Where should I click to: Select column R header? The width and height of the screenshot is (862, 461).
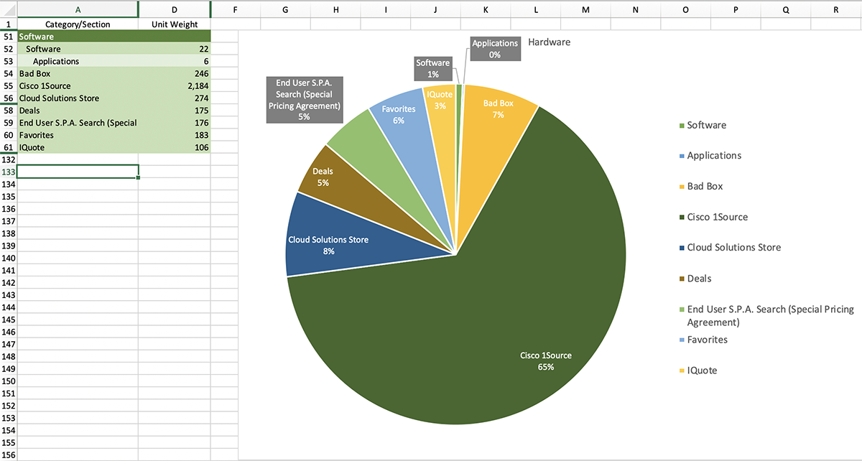835,9
